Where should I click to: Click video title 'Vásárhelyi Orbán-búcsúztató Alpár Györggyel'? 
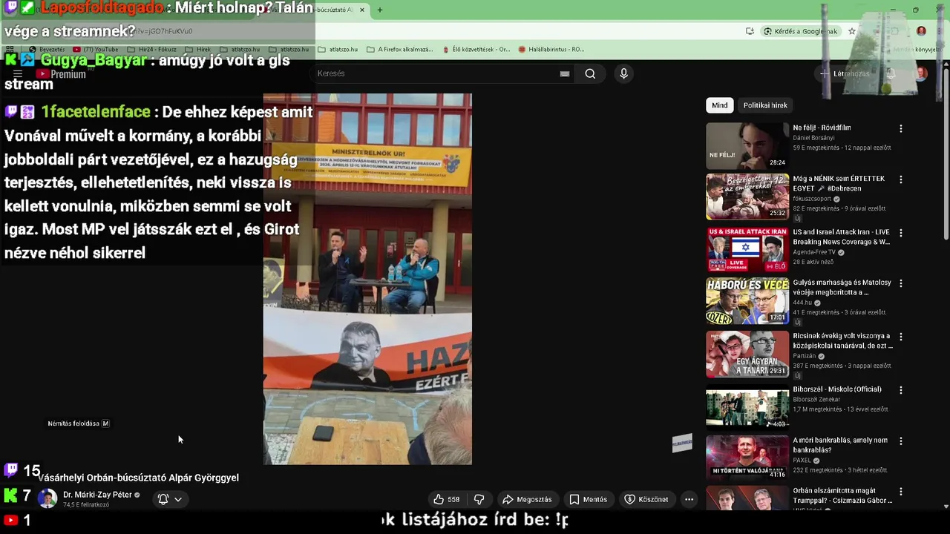pyautogui.click(x=139, y=478)
